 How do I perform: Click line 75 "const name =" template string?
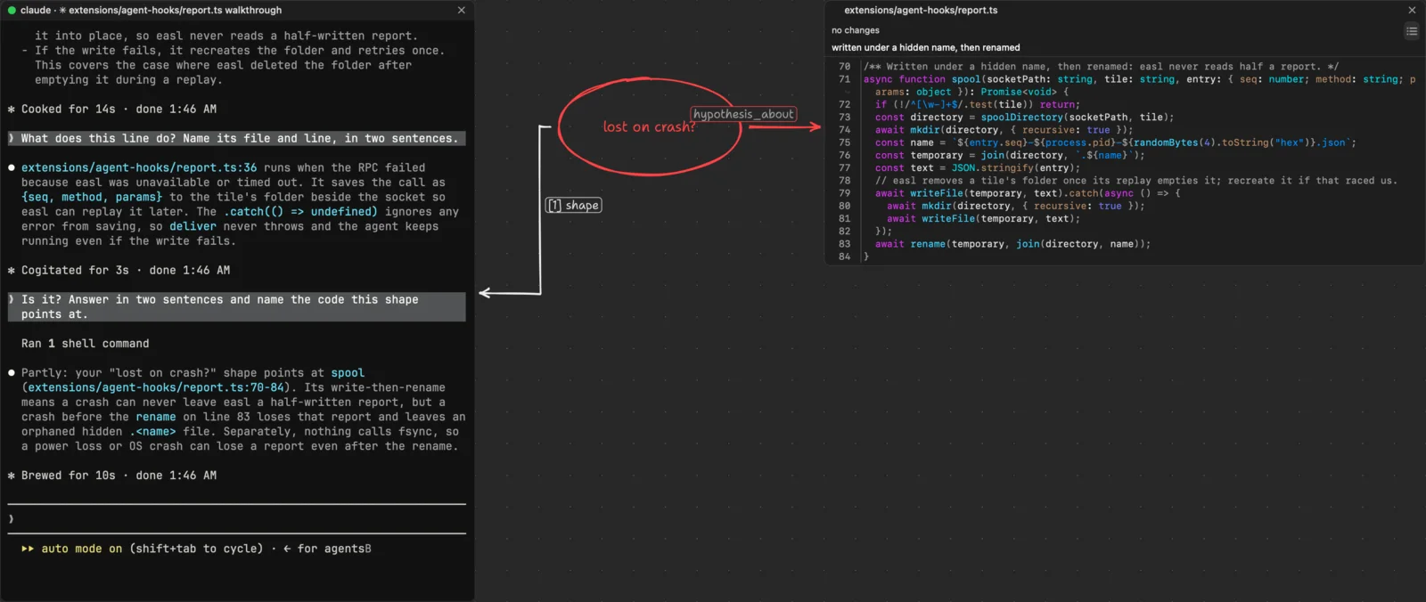(1115, 142)
